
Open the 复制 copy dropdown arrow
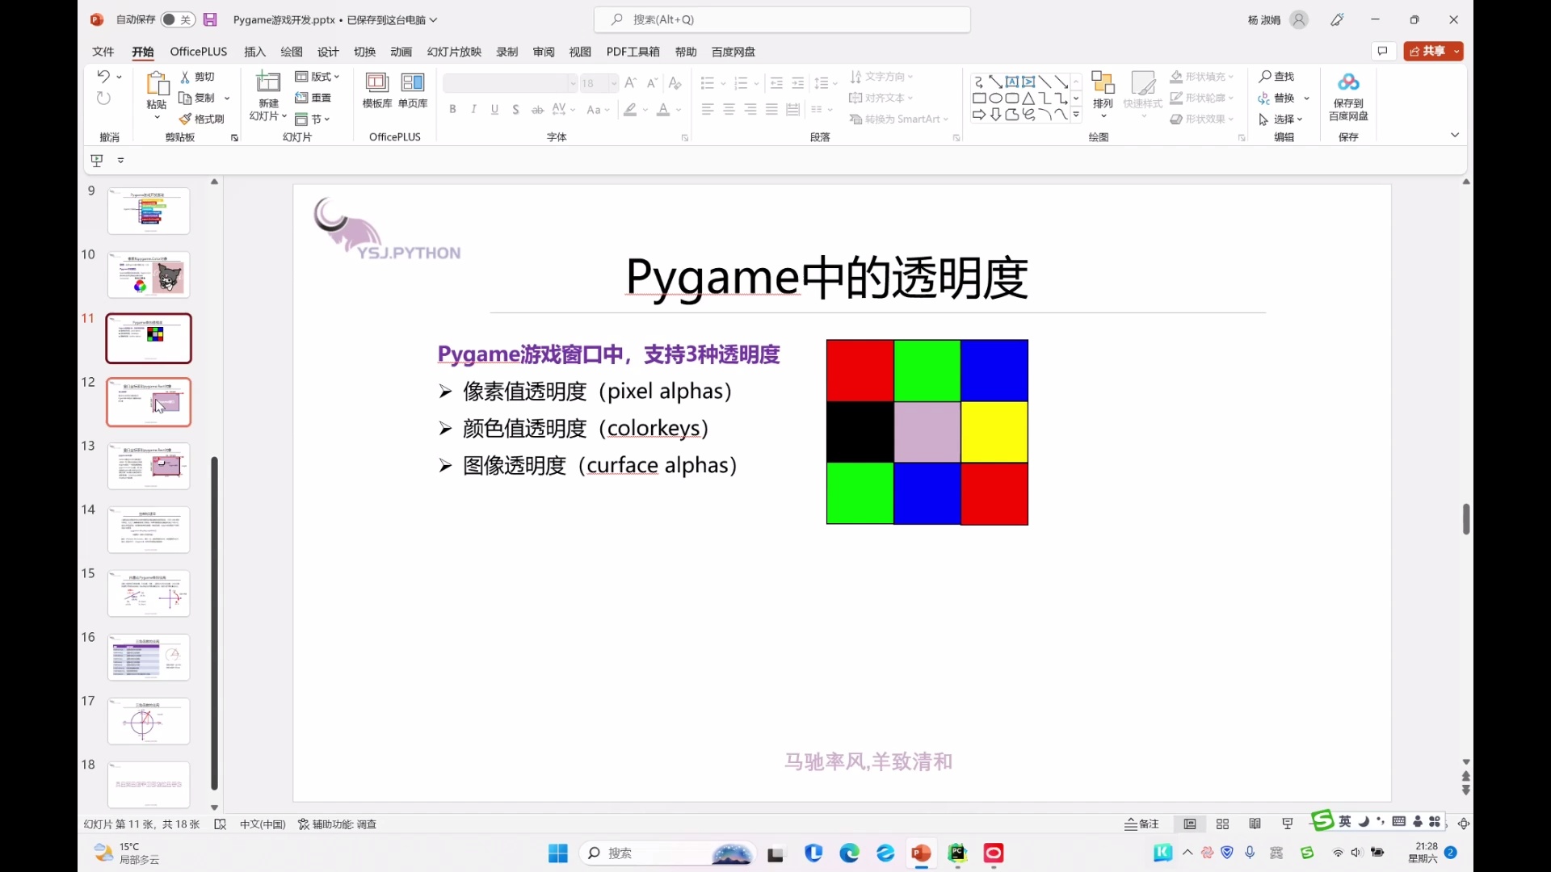point(225,98)
